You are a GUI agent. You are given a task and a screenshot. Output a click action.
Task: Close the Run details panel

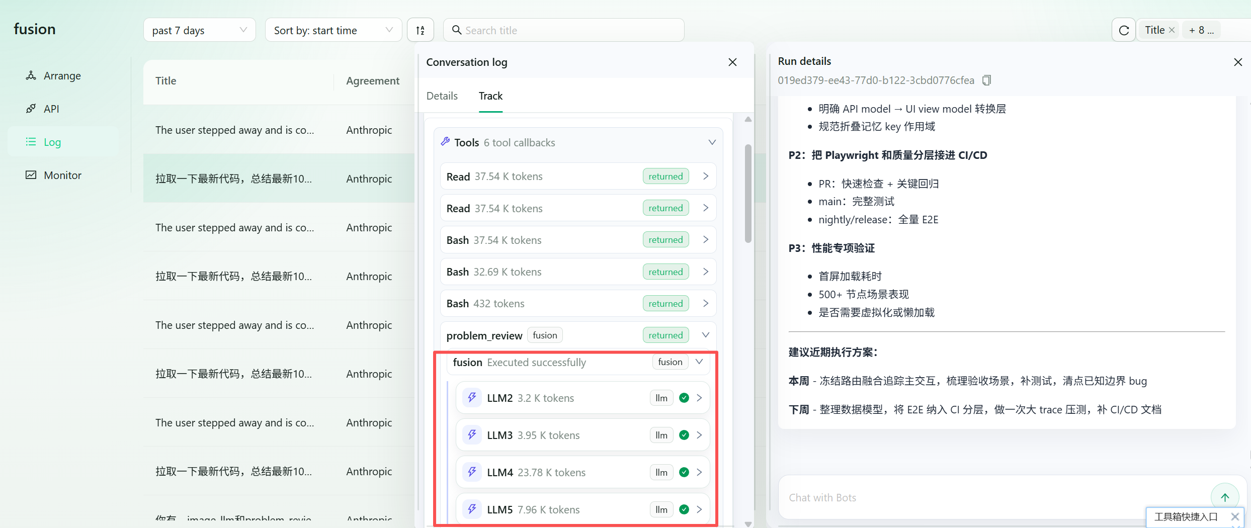1238,62
